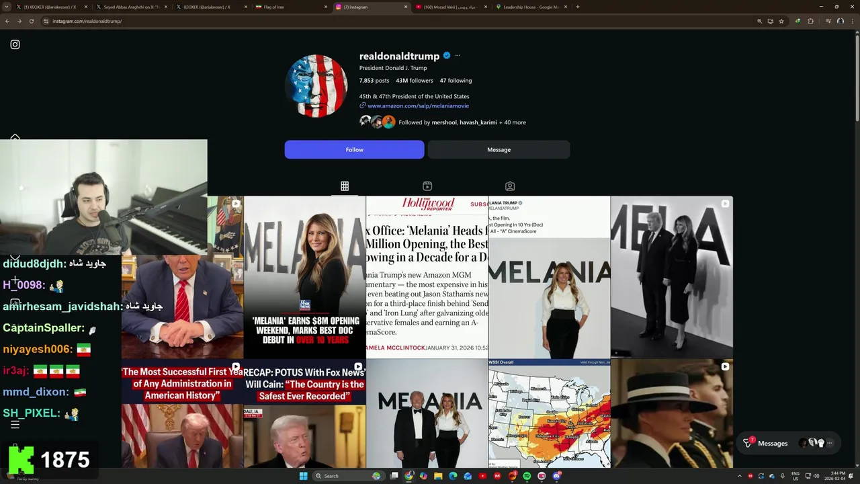Open the Tagged posts tab icon
Image resolution: width=860 pixels, height=484 pixels.
510,186
